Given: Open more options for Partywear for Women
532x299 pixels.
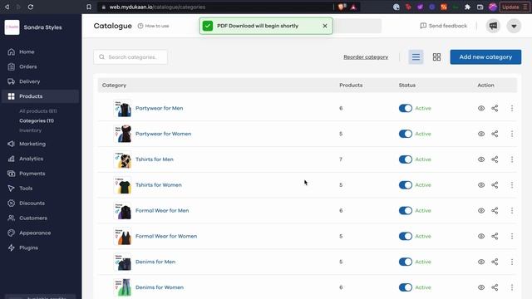Looking at the screenshot, I should point(512,134).
